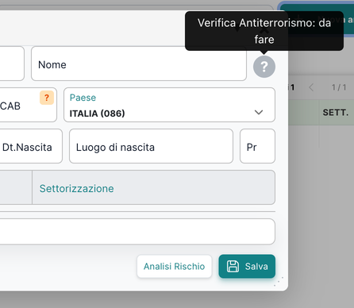Screen dimensions: 354x308
Task: Select the Dt.Nascita date field
Action: 31,146
